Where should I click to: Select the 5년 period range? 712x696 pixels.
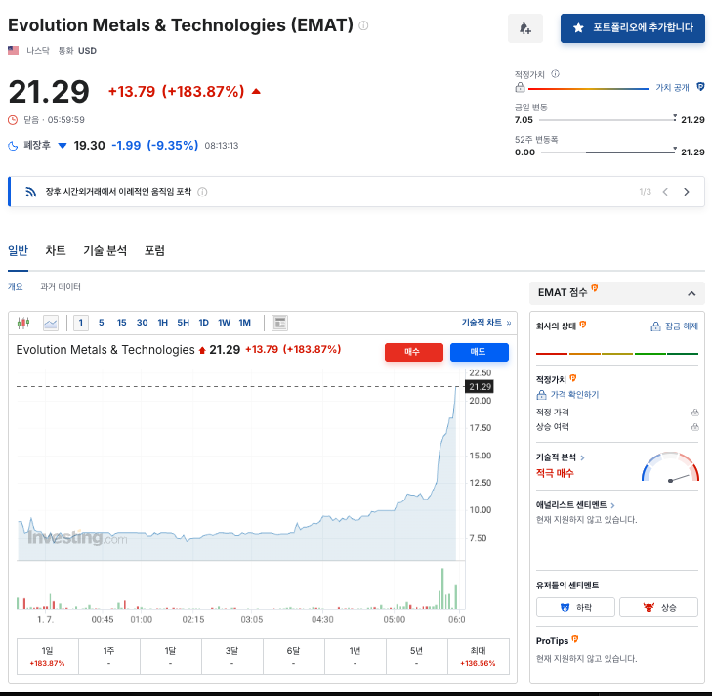pos(416,657)
